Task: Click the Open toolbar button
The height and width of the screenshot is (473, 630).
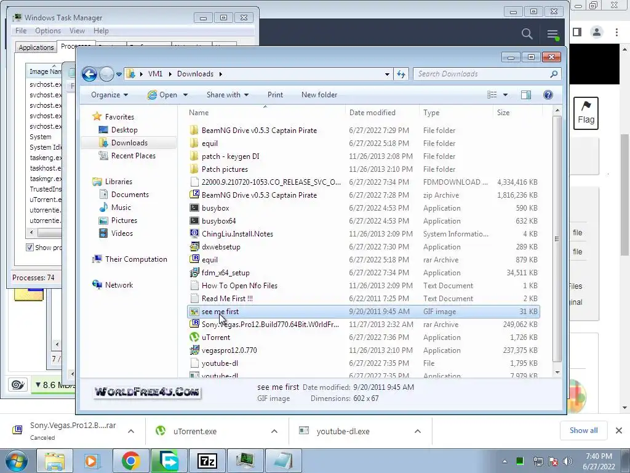Action: 162,95
